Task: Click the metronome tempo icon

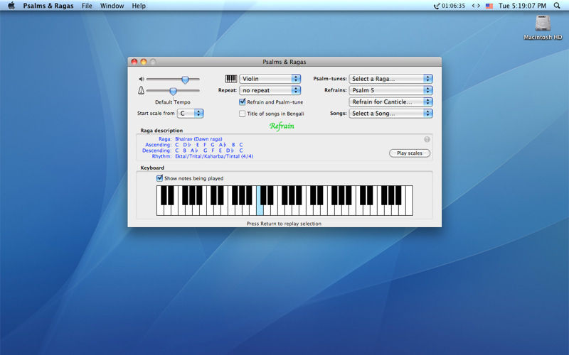Action: [x=141, y=91]
